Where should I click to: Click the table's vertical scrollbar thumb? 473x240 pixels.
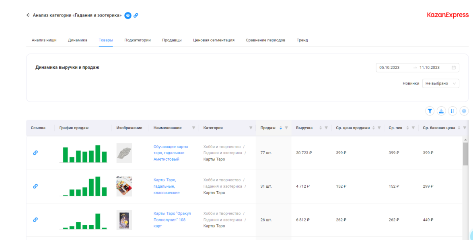point(465,154)
